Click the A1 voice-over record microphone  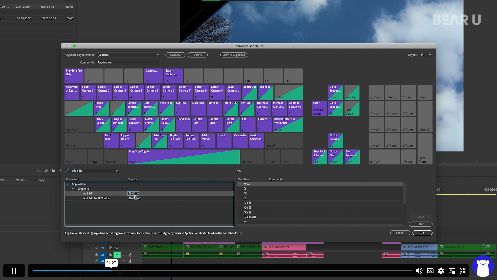(130, 255)
